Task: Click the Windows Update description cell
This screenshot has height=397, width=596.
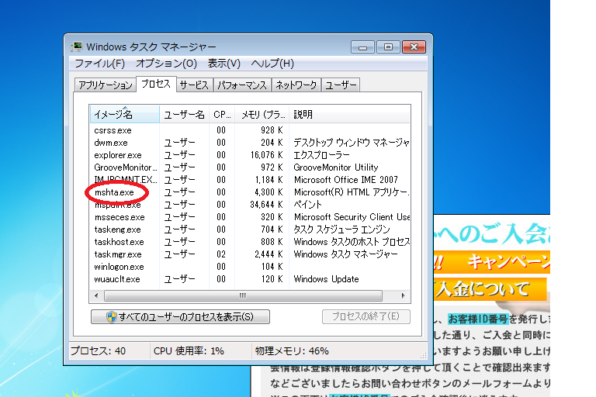Action: coord(326,279)
